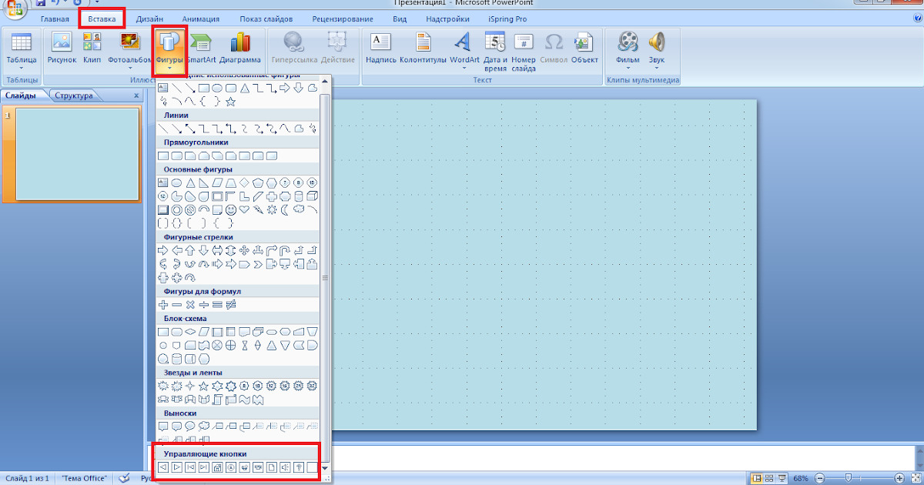This screenshot has width=924, height=485.
Task: Click the Объект object icon
Action: click(x=584, y=42)
